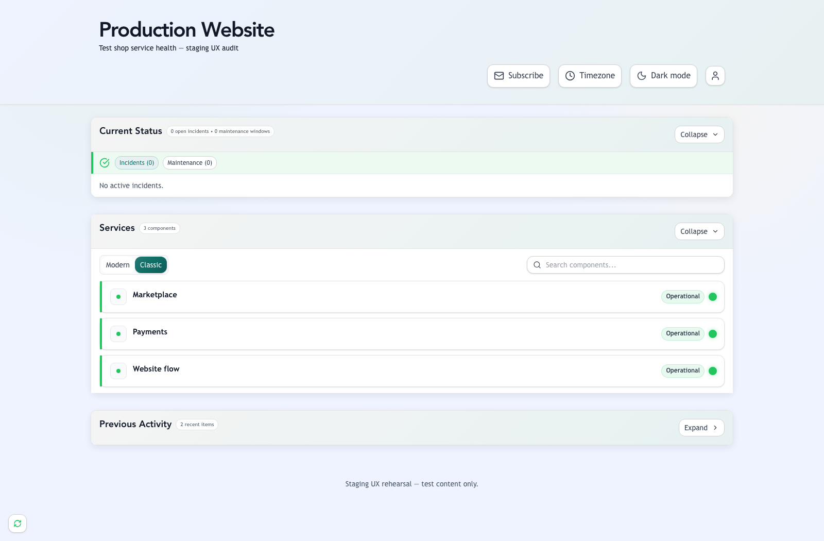Subscribe to status updates
Image resolution: width=824 pixels, height=541 pixels.
(519, 76)
